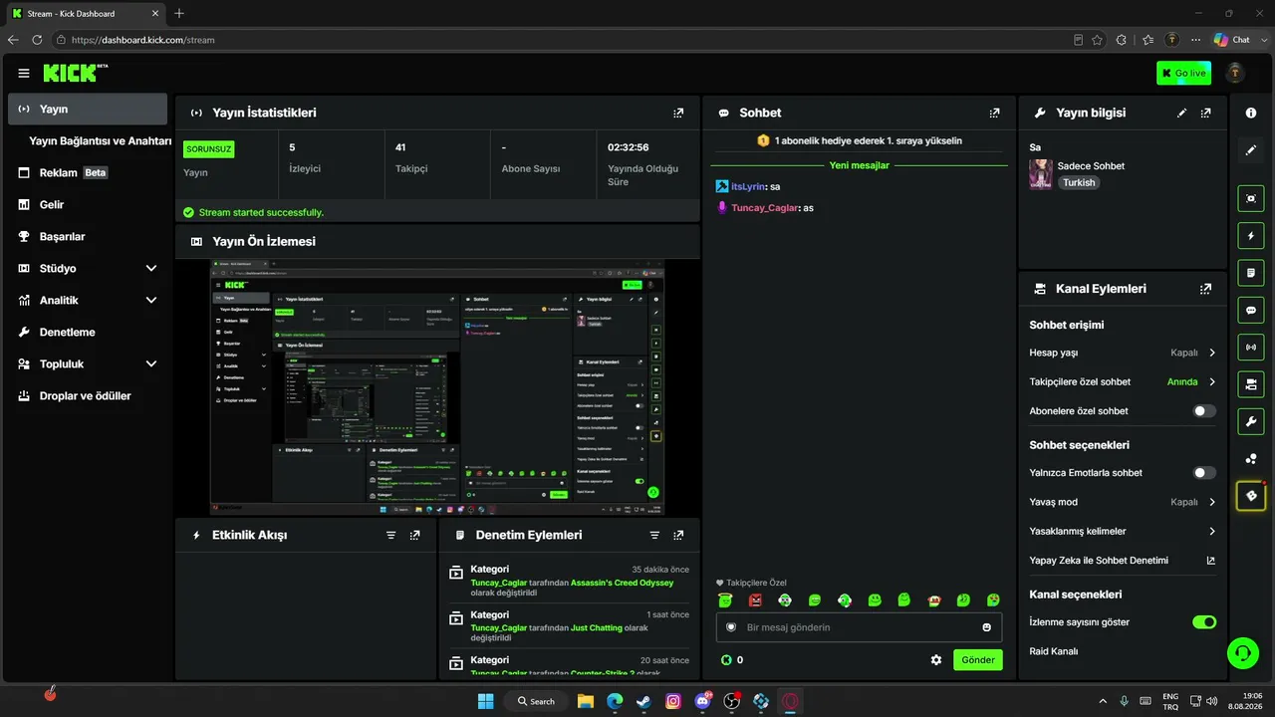Open chat settings gear icon
This screenshot has width=1275, height=717.
tap(936, 659)
